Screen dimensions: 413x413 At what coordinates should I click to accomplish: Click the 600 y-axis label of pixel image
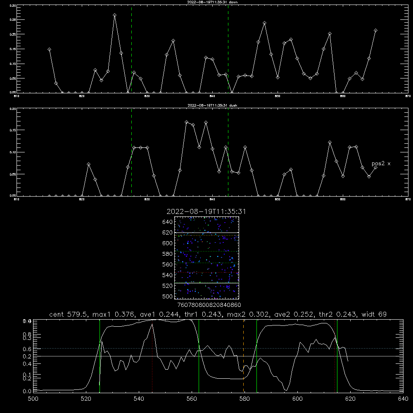(168, 243)
